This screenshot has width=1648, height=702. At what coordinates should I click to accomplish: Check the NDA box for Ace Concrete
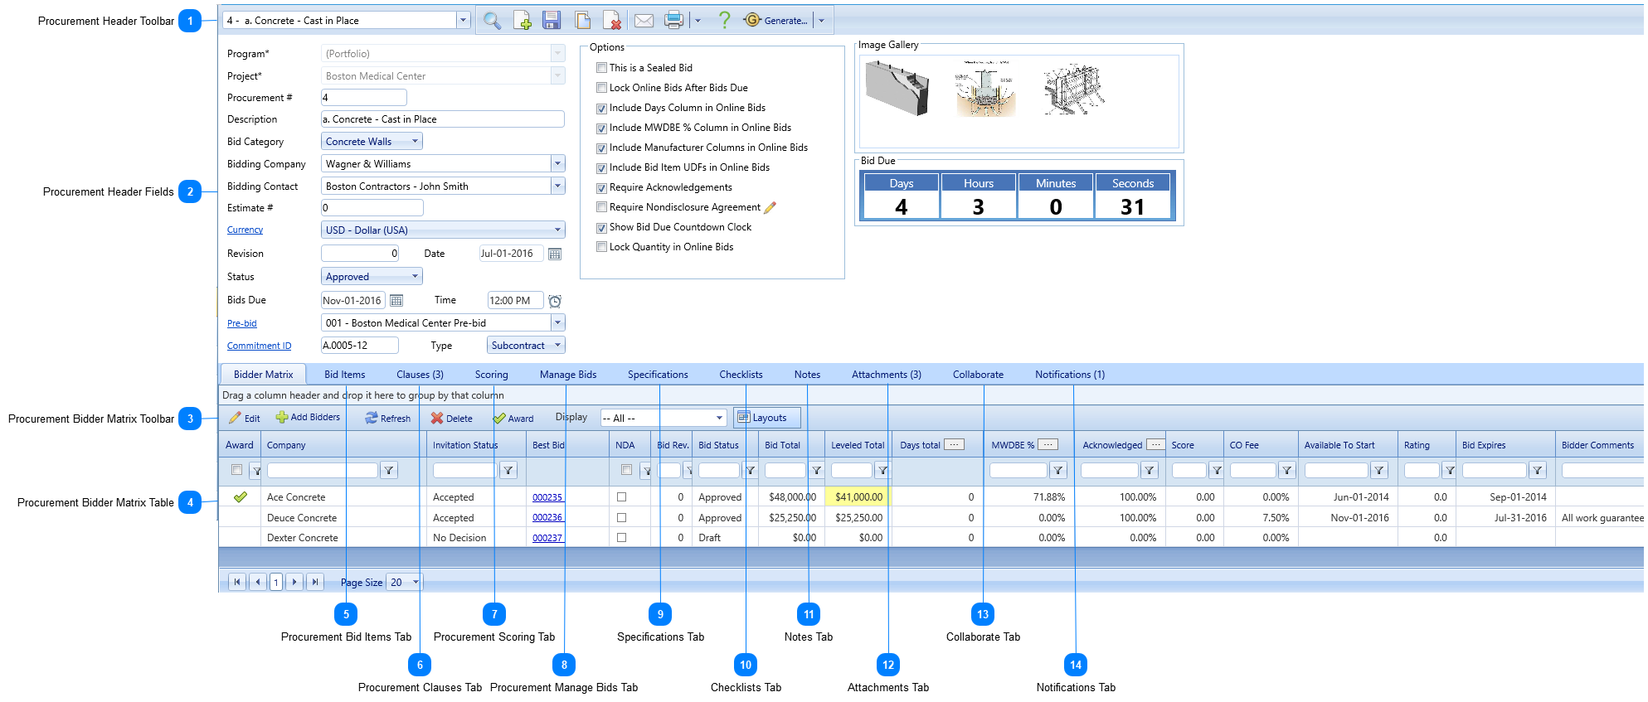622,497
